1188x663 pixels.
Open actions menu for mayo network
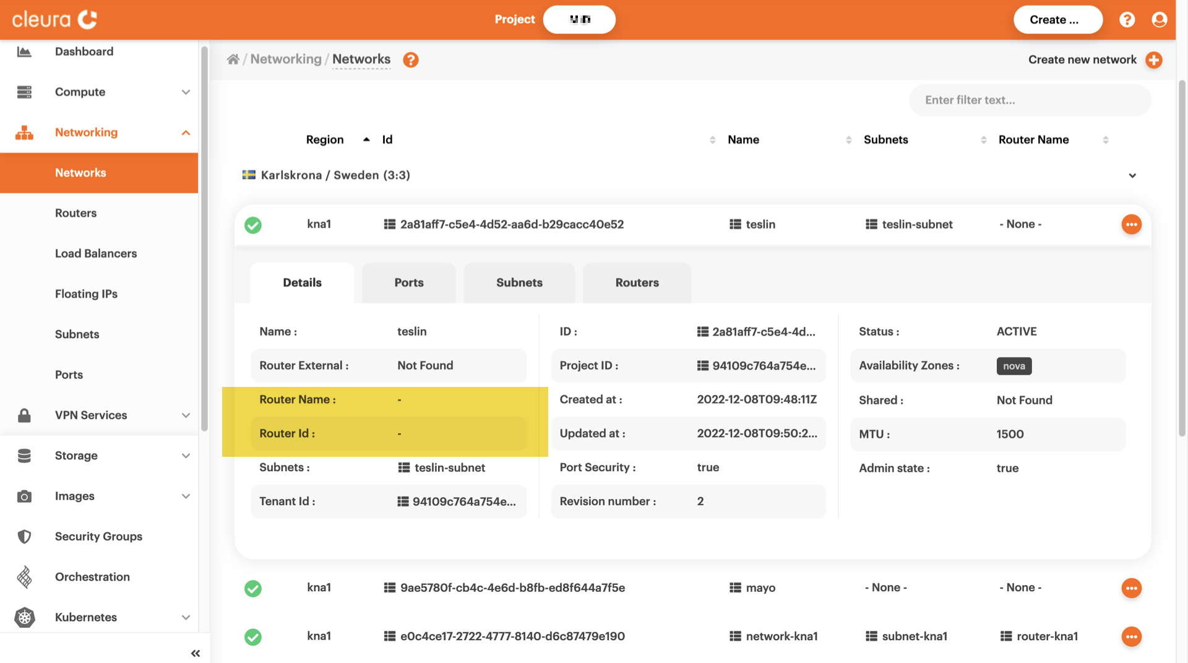[1131, 587]
